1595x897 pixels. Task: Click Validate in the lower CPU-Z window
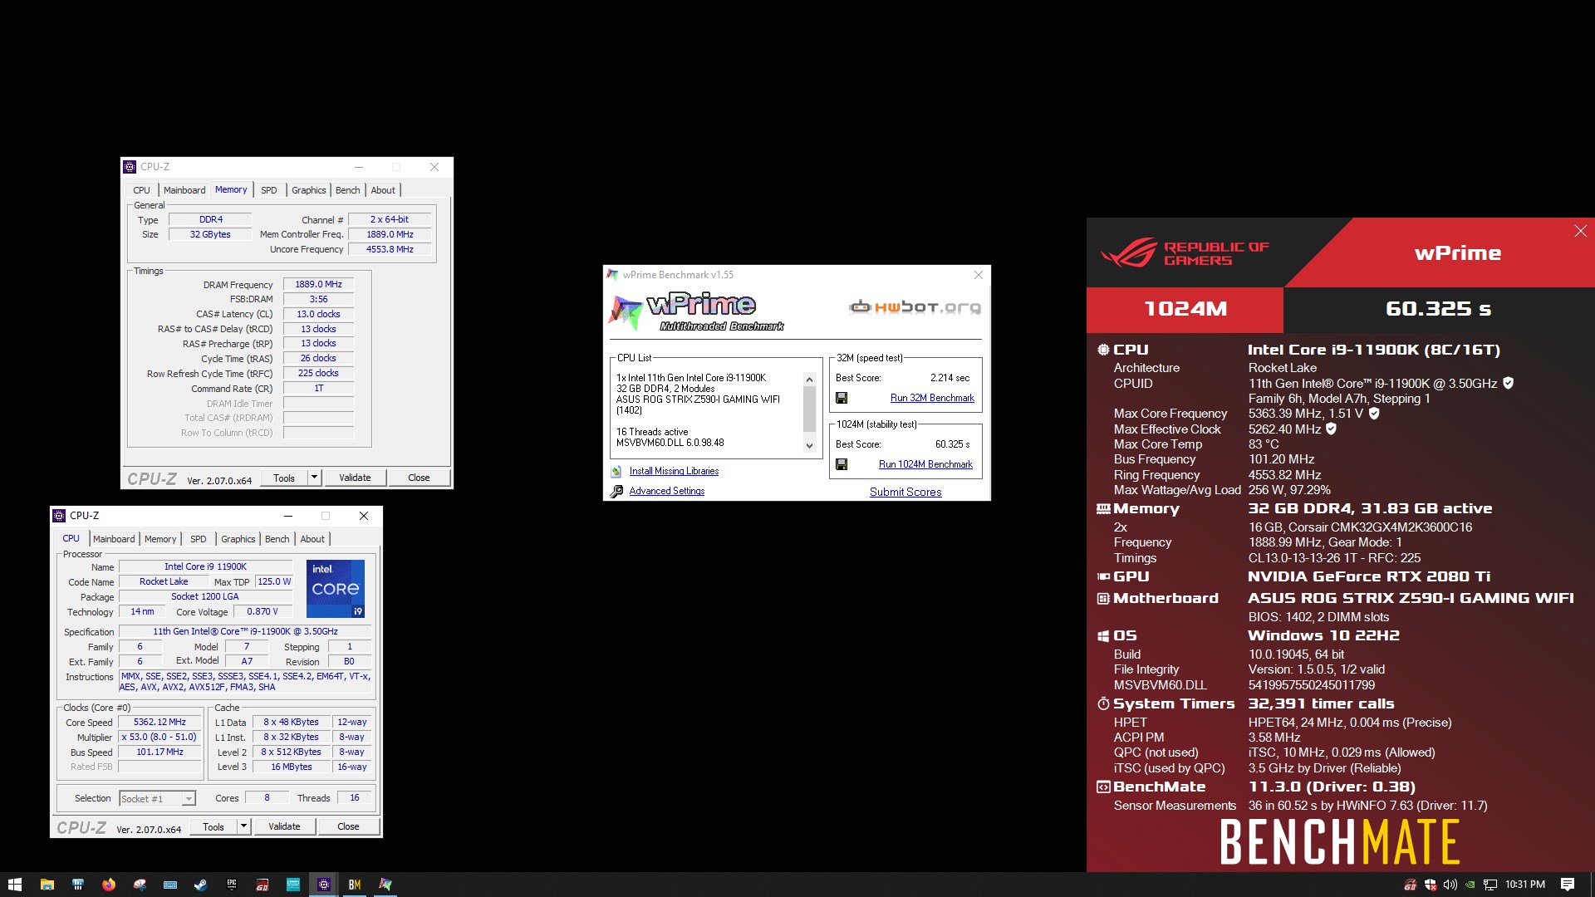[x=284, y=826]
